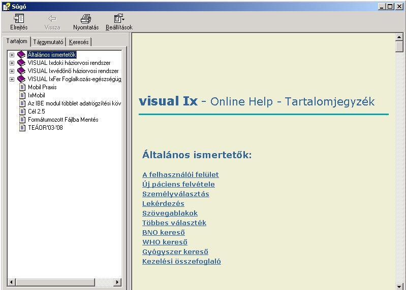Select IxMobil in the contents tree
The width and height of the screenshot is (406, 290).
tap(37, 95)
